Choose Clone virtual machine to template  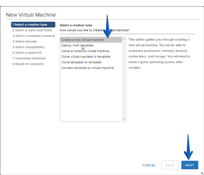[91, 57]
